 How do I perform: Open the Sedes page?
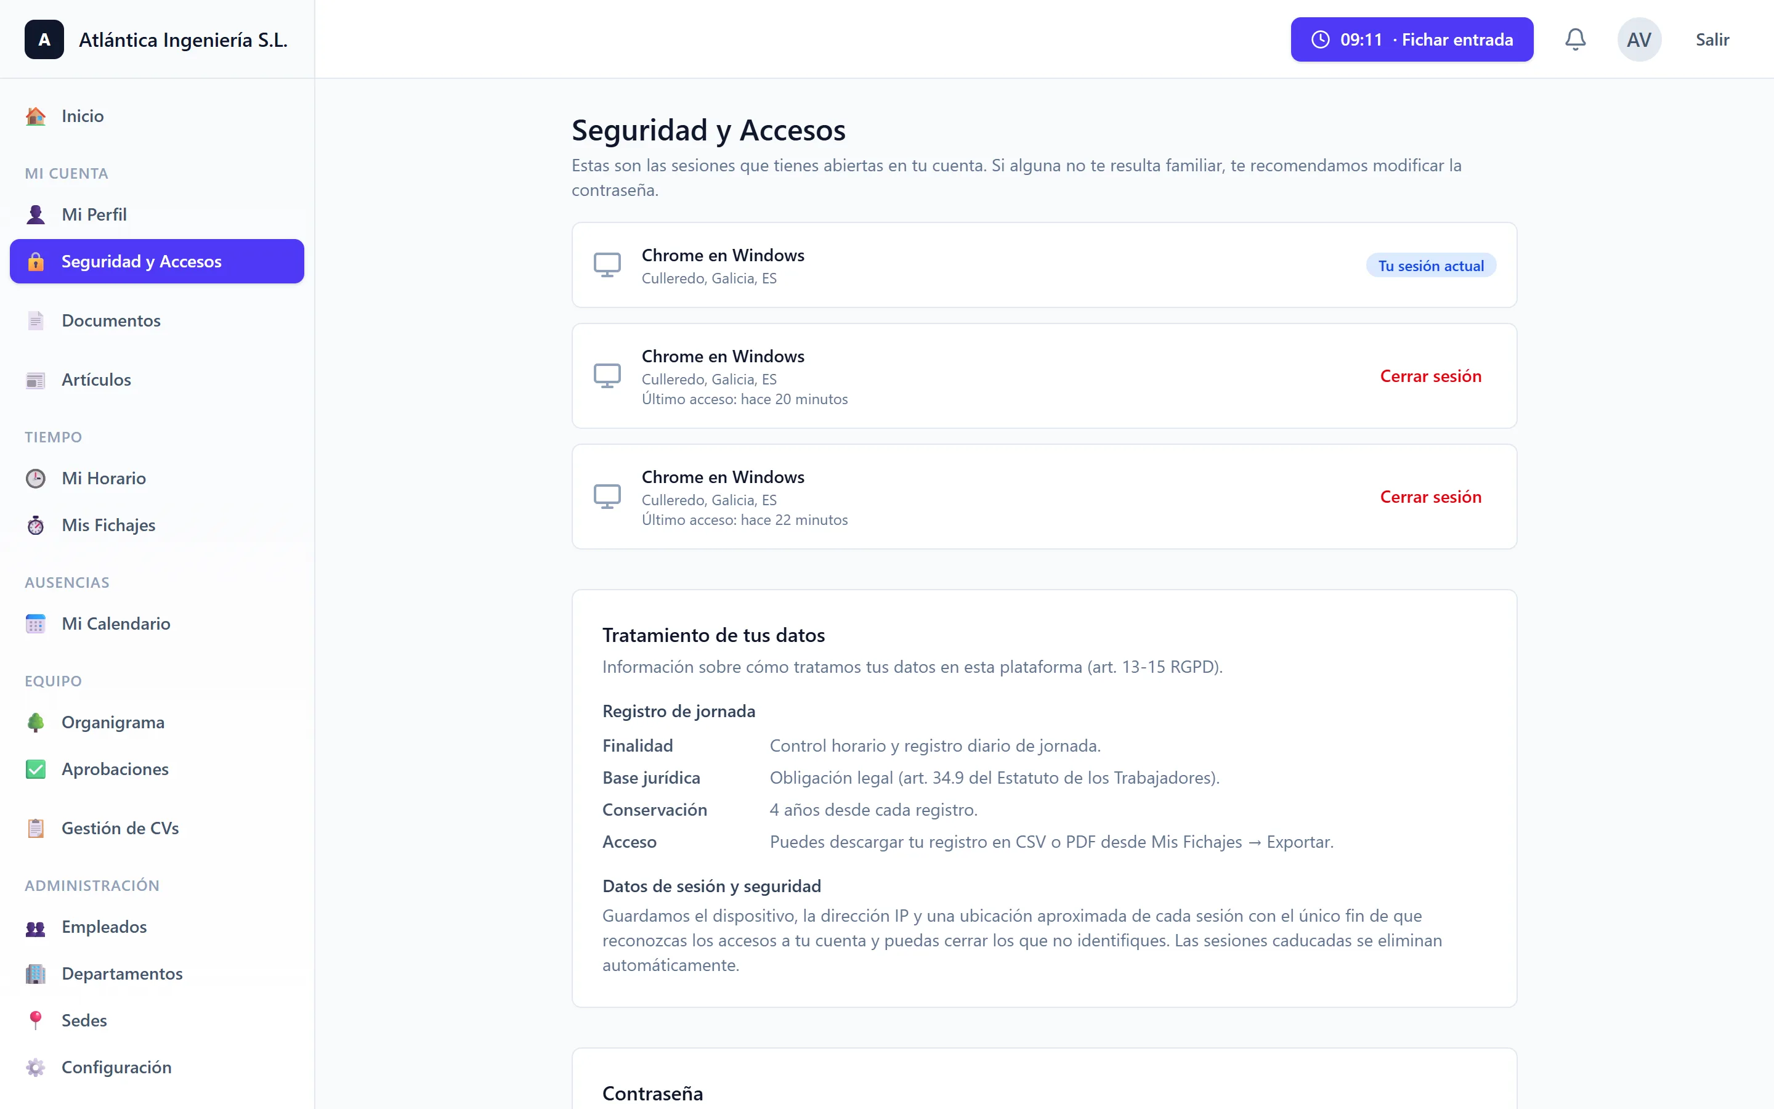coord(157,1020)
